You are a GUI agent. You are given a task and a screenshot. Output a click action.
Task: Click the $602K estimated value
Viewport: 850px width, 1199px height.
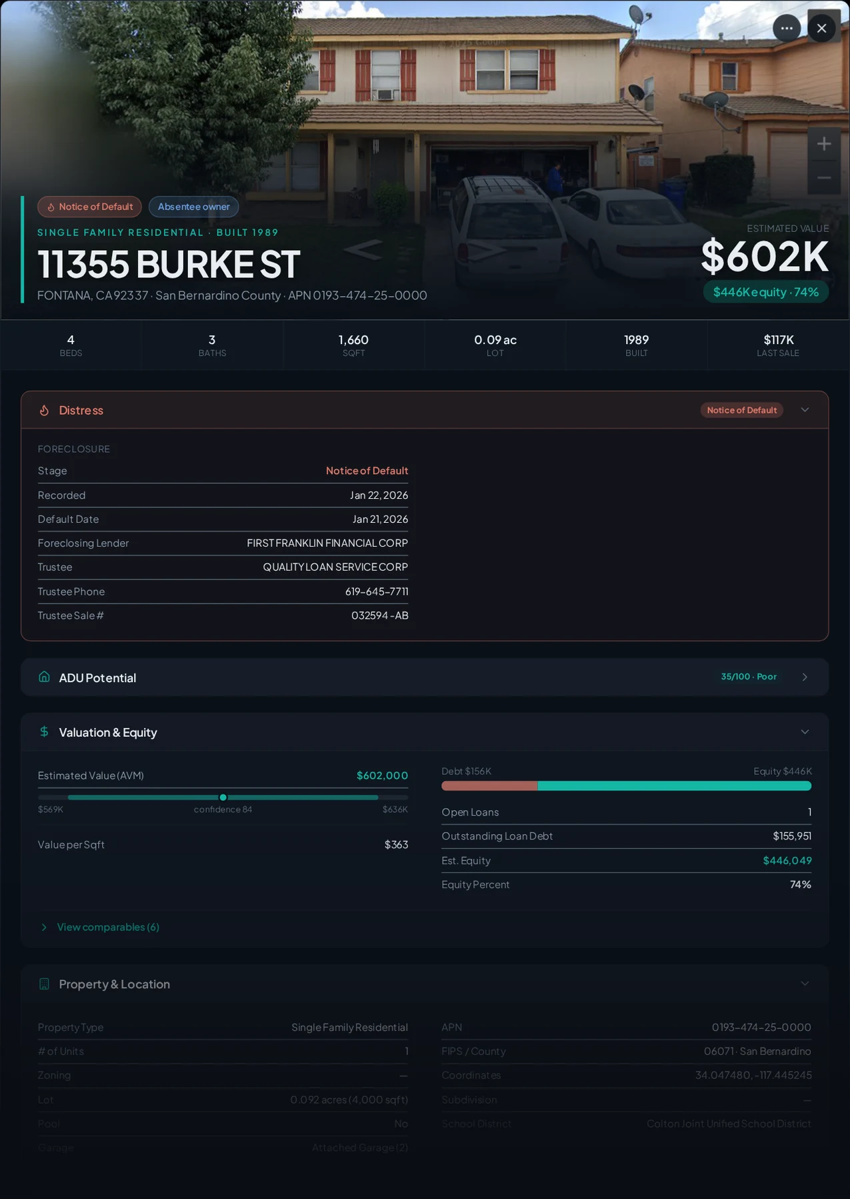pyautogui.click(x=765, y=257)
